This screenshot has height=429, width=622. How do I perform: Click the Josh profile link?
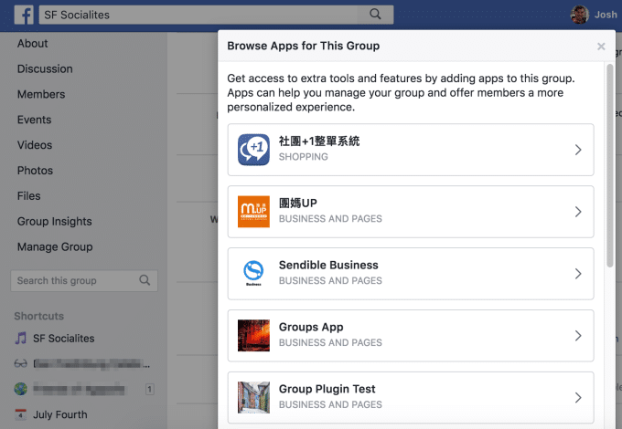click(x=595, y=15)
